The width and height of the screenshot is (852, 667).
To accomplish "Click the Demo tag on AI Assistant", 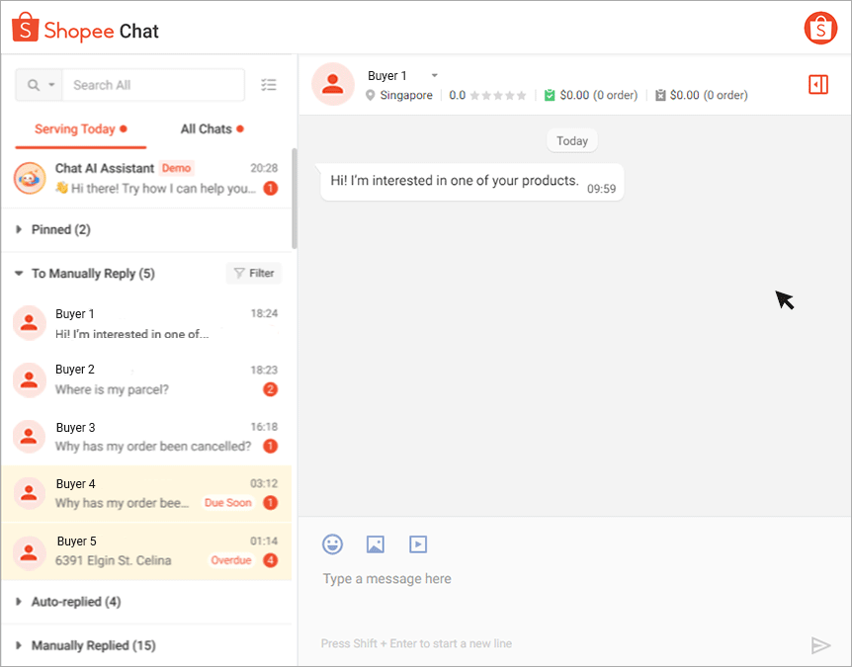I will click(x=176, y=168).
